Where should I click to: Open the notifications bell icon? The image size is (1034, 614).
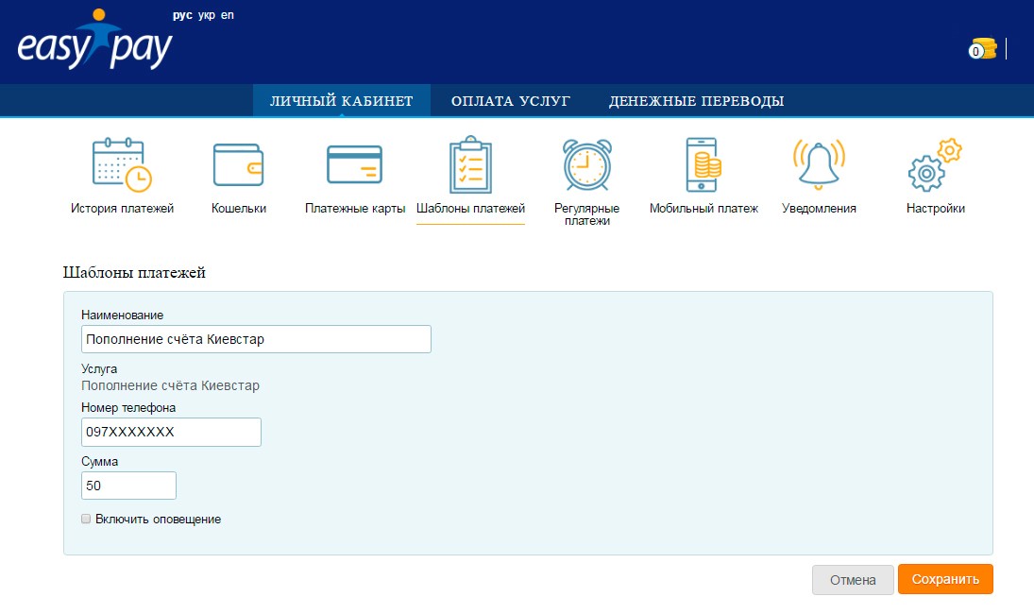click(x=819, y=165)
